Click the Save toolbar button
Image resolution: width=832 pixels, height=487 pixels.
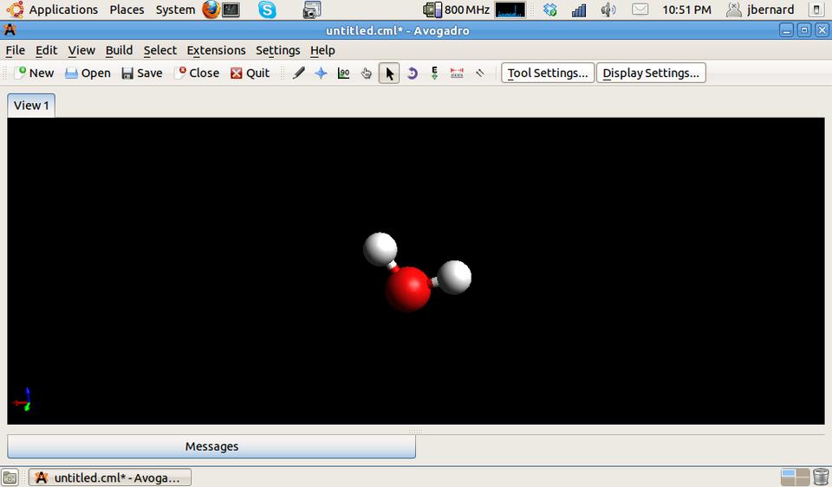tap(142, 74)
